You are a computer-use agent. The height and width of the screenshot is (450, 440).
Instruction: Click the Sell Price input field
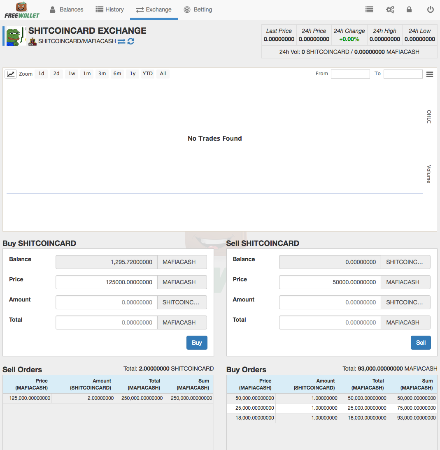point(330,282)
